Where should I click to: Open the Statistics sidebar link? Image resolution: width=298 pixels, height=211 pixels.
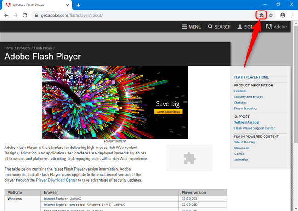pos(240,103)
